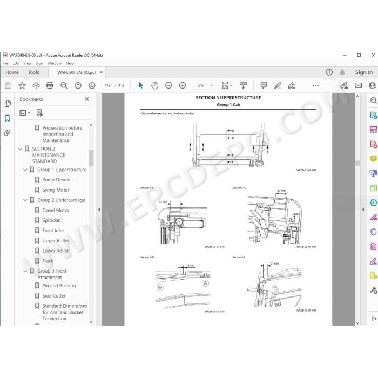
Task: Open the Travel Motor bookmark
Action: pyautogui.click(x=56, y=210)
